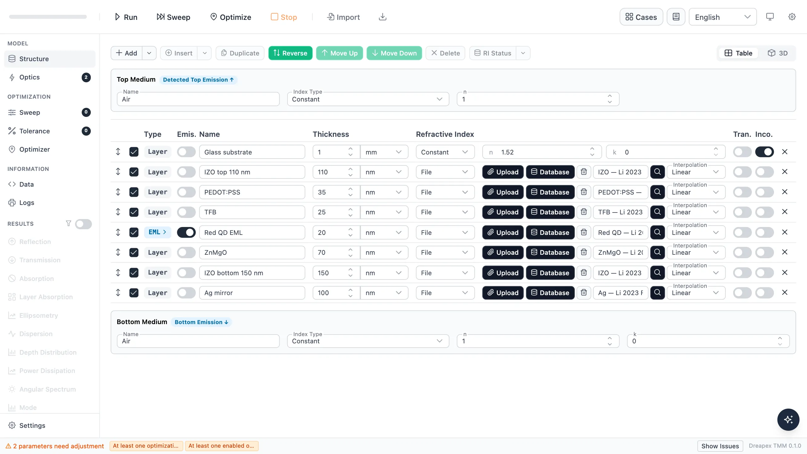Screen dimensions: 807x454
Task: Search refractive index for Red QD EML
Action: (x=657, y=232)
